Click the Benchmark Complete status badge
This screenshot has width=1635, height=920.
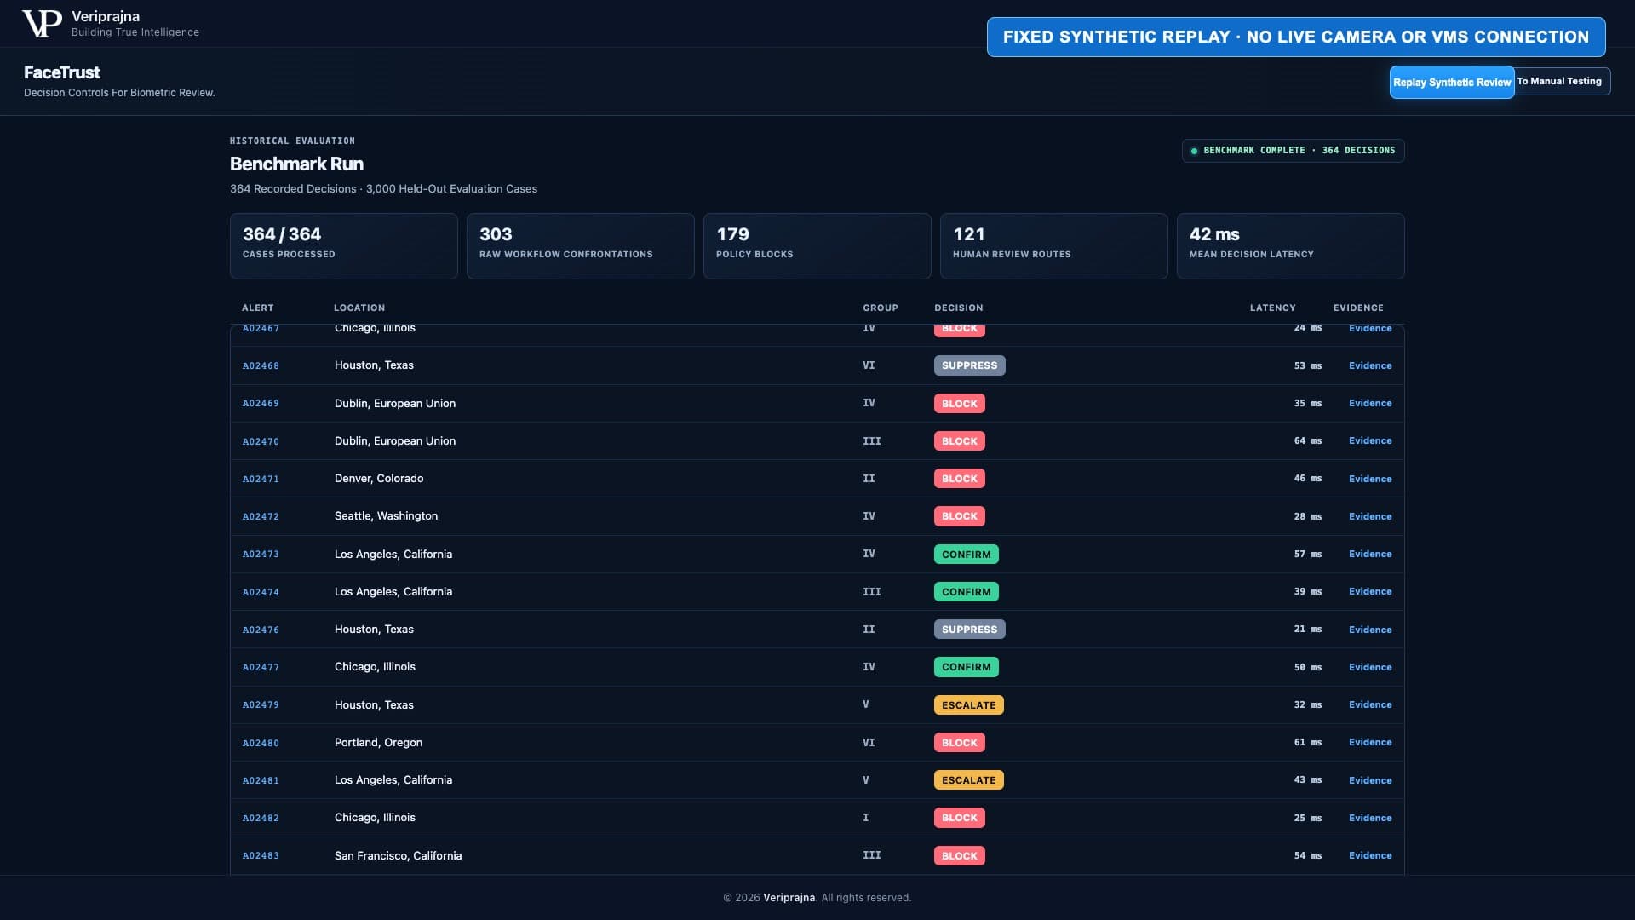1293,150
